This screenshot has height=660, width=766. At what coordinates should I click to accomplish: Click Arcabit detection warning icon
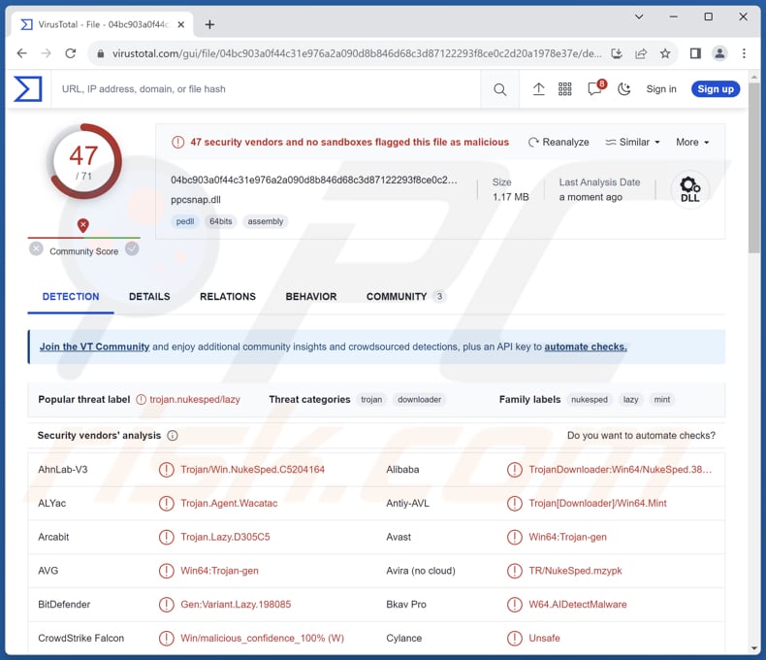click(167, 538)
